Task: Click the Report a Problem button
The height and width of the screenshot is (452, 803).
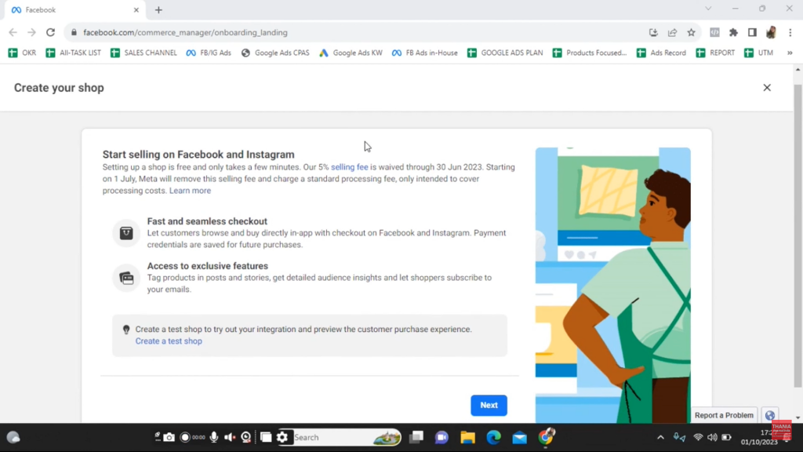Action: click(723, 415)
